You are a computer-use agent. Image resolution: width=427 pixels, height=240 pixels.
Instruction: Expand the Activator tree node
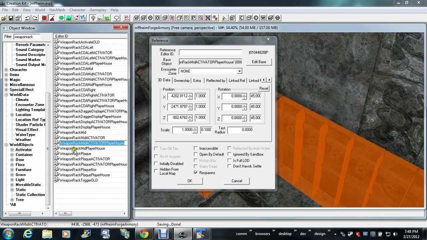point(12,150)
